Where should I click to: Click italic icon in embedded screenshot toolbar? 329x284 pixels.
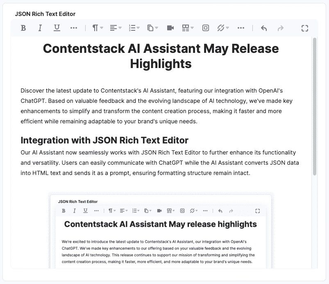tap(74, 211)
